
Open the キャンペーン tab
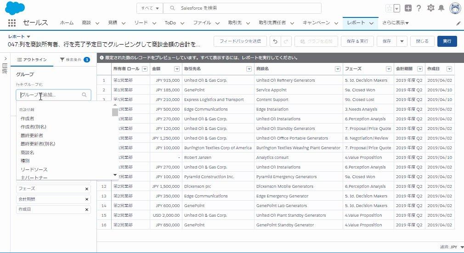[x=316, y=23]
